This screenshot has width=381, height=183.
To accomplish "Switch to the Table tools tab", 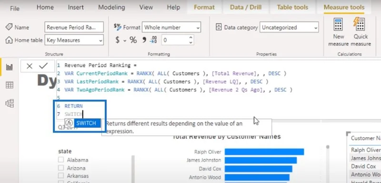I will pos(292,7).
